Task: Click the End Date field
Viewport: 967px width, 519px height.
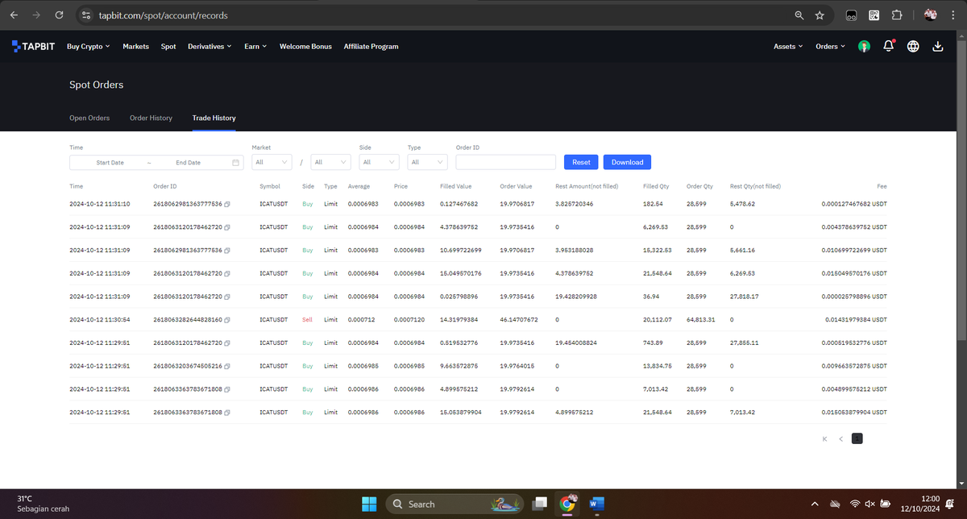Action: click(x=188, y=163)
